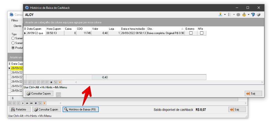Click the blue funnel filter toolbar icon
The height and width of the screenshot is (124, 270).
[253, 15]
